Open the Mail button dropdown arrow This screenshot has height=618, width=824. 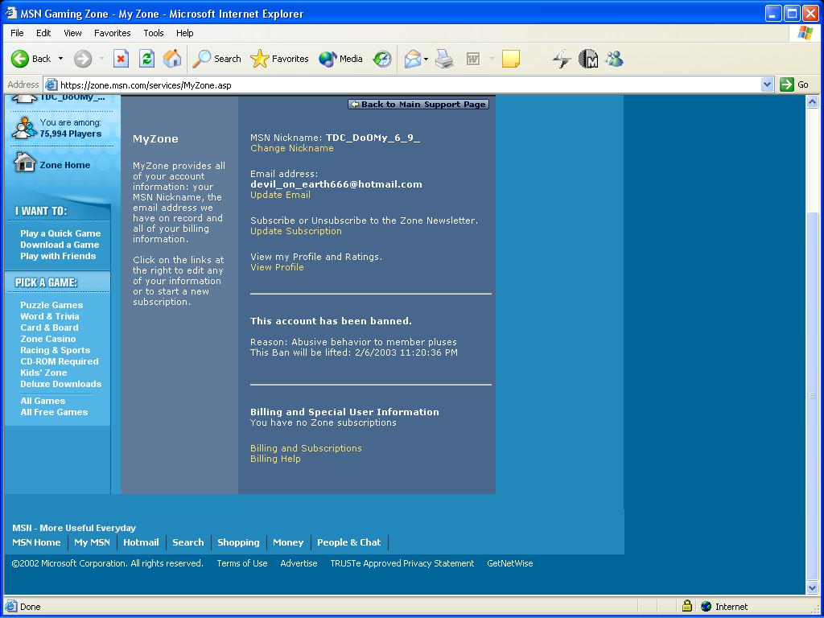click(426, 59)
